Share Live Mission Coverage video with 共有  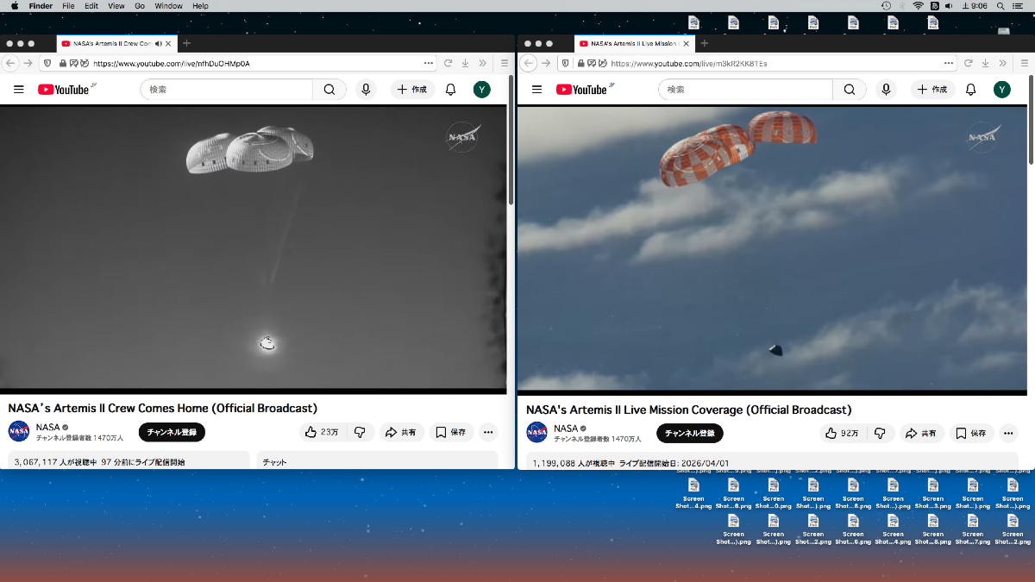coord(920,433)
